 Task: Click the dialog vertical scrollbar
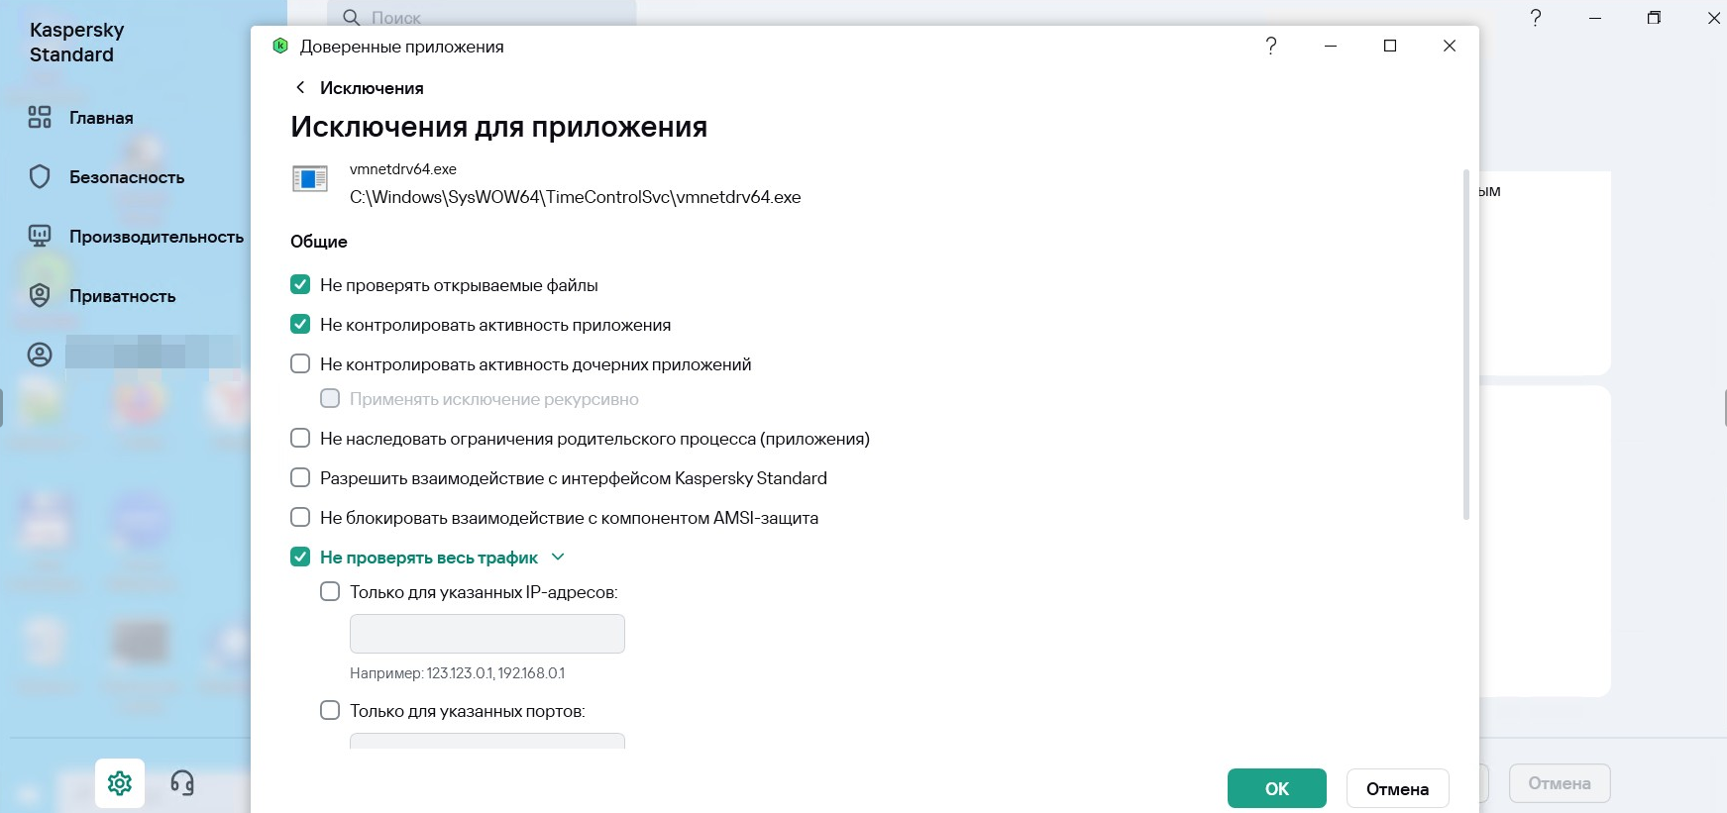pos(1466,345)
